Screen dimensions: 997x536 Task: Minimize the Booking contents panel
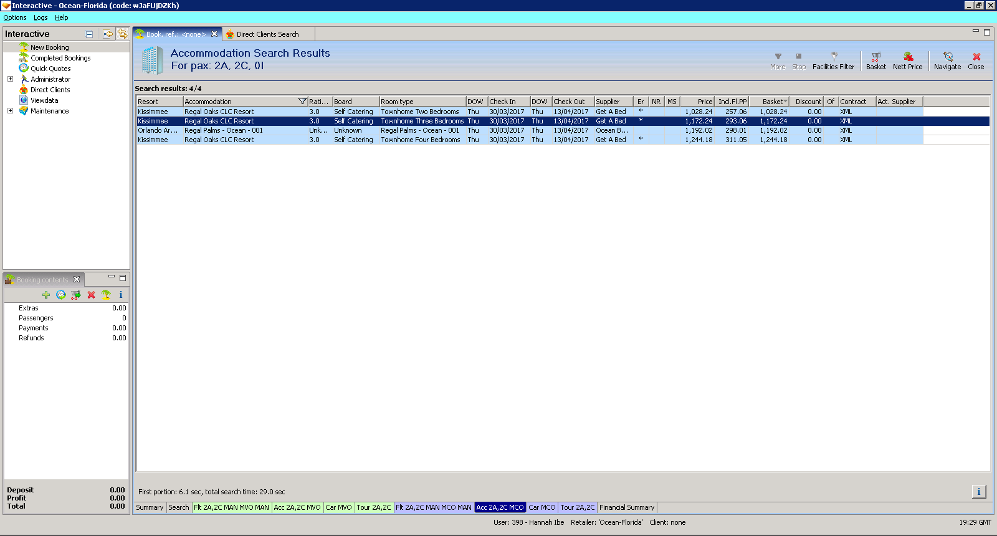point(112,277)
